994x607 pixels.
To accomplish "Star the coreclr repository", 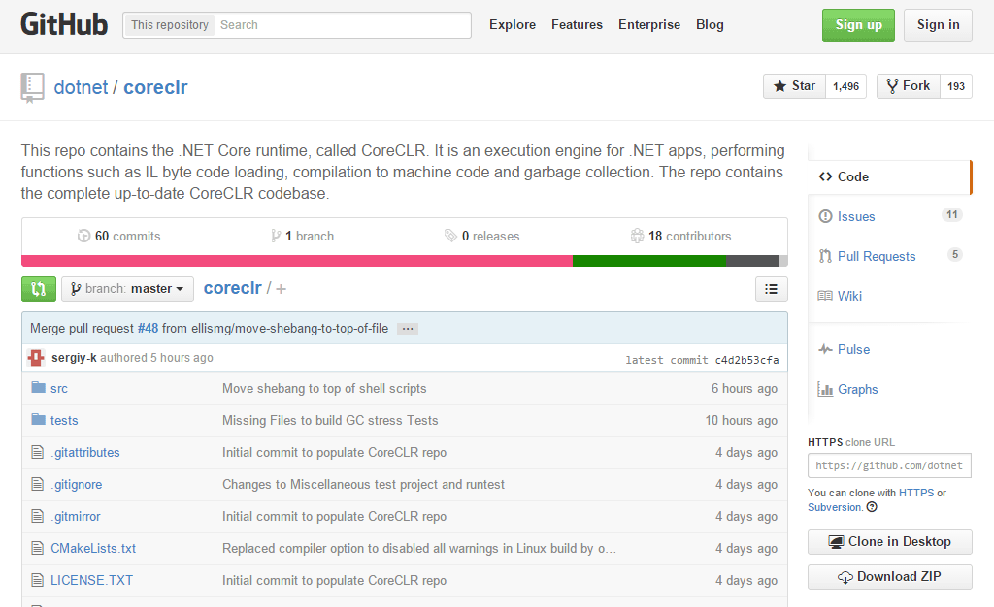I will point(794,86).
